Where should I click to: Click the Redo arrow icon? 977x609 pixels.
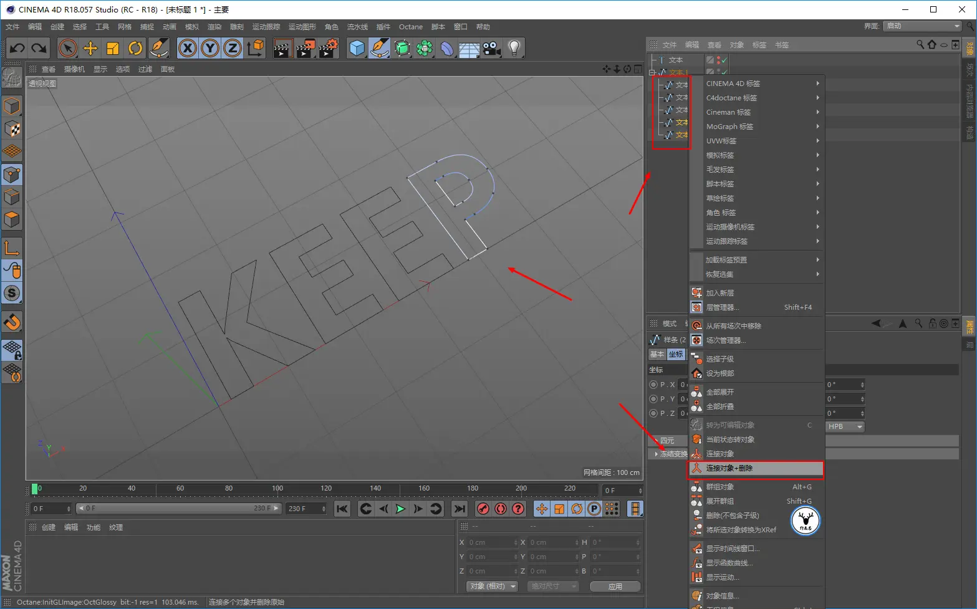tap(39, 48)
